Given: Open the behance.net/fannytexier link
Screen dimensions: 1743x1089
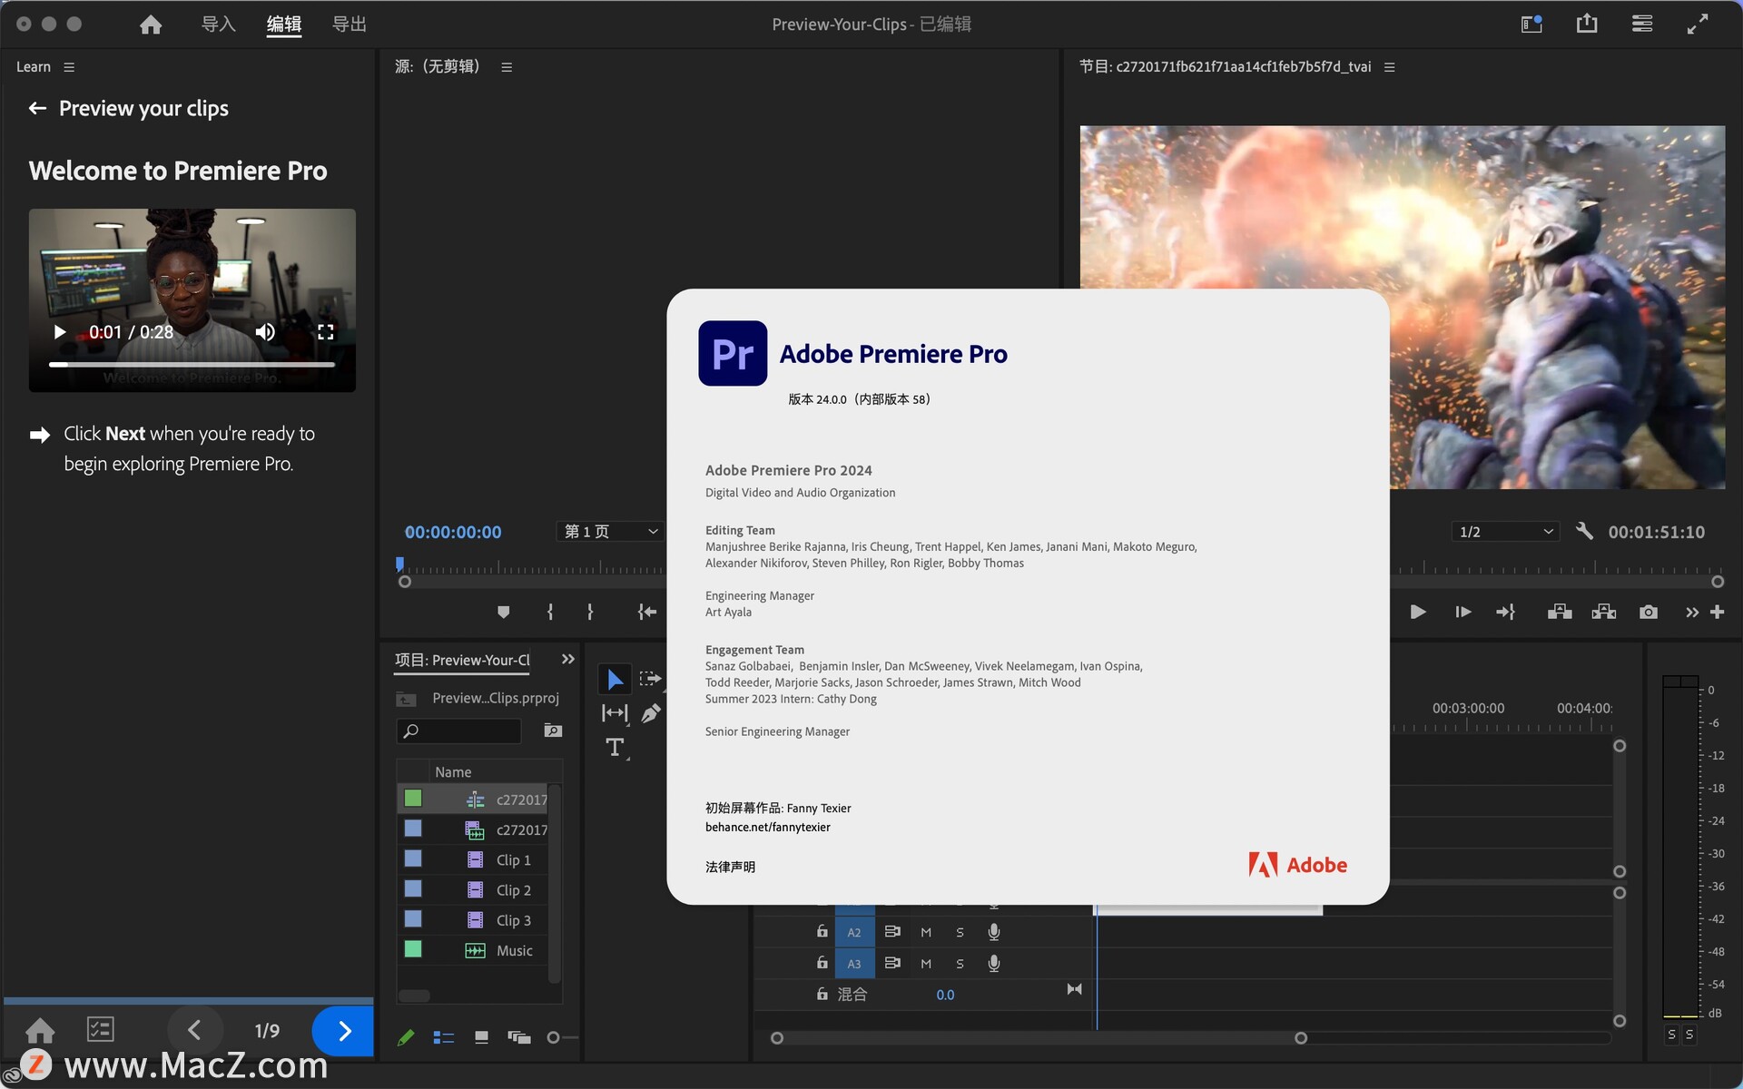Looking at the screenshot, I should (x=768, y=827).
